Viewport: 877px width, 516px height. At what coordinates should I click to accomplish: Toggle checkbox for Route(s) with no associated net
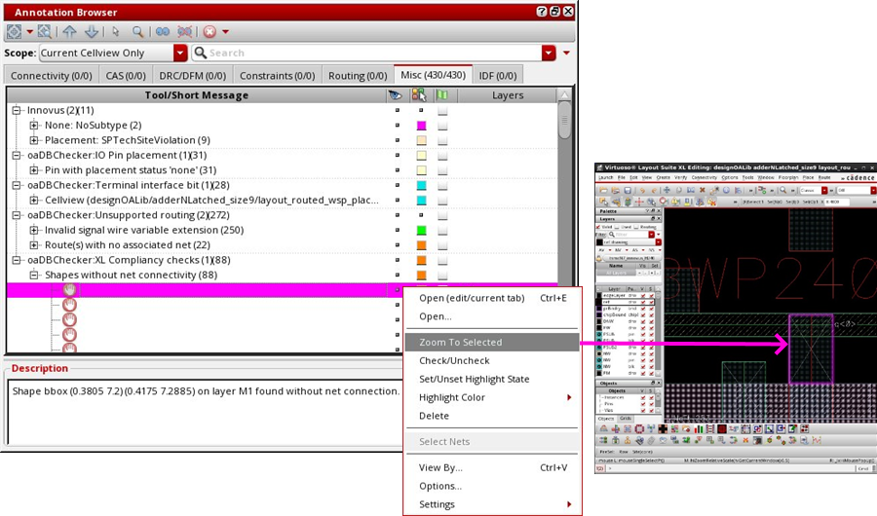(x=443, y=245)
